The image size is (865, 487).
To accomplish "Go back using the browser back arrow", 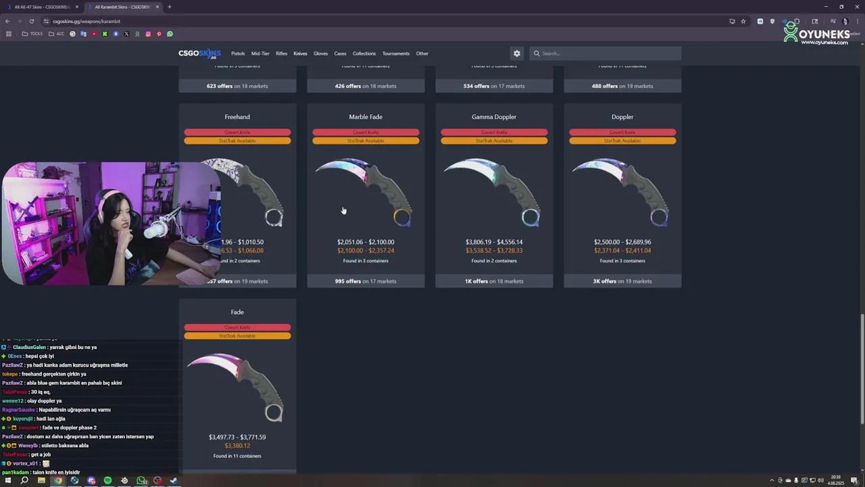I will (x=7, y=21).
